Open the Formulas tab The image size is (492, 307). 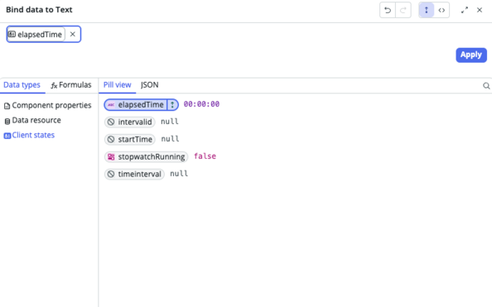click(71, 85)
